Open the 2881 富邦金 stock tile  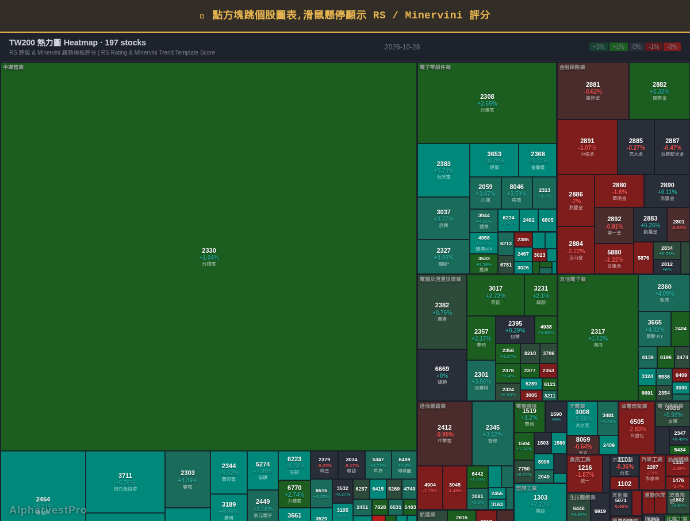[593, 91]
